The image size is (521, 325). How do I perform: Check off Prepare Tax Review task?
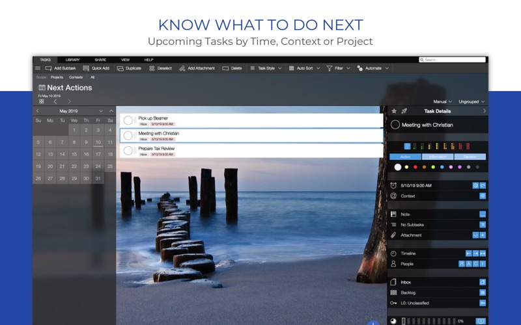128,151
